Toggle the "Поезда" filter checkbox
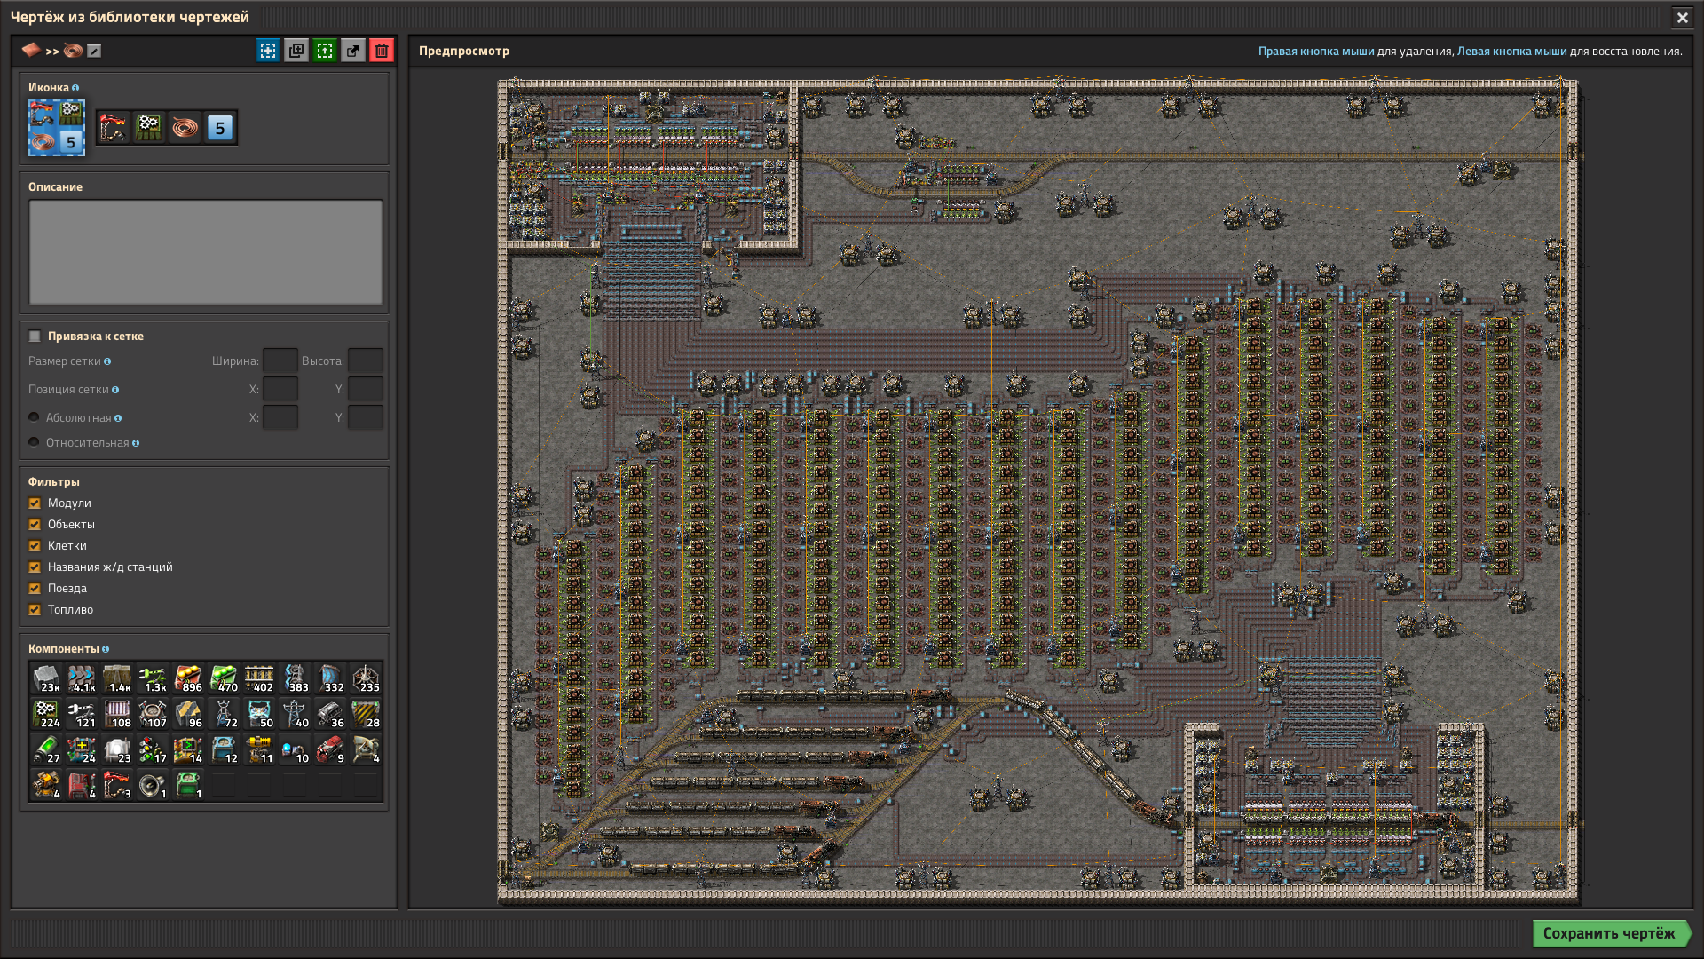The image size is (1704, 959). pyautogui.click(x=35, y=589)
